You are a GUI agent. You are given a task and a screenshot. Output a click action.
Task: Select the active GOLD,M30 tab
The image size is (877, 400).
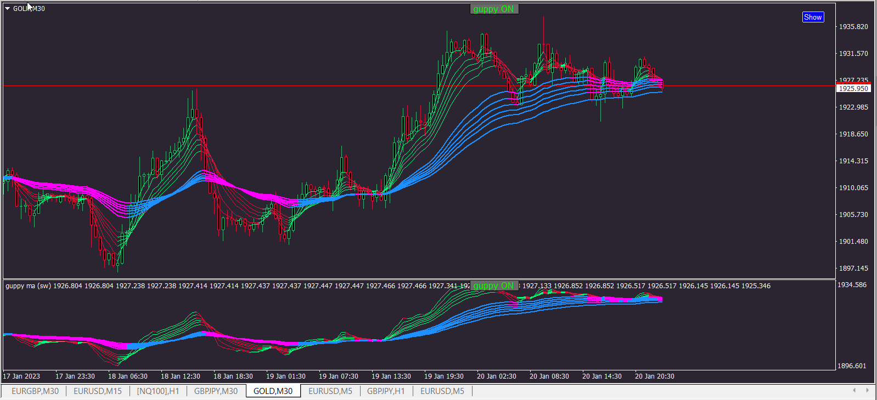[273, 391]
